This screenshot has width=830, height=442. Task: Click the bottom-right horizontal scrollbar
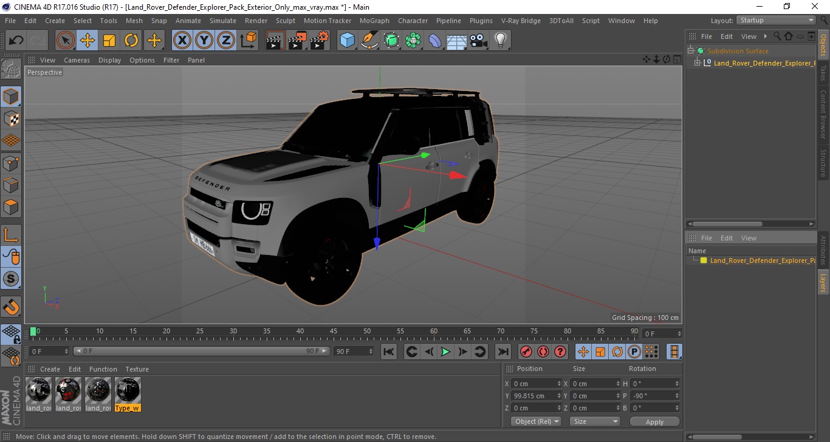pyautogui.click(x=752, y=437)
